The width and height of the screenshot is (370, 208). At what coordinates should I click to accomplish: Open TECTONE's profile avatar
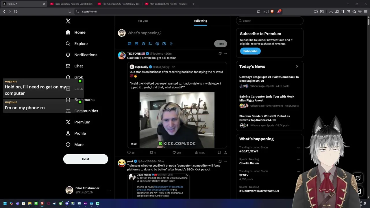122,55
